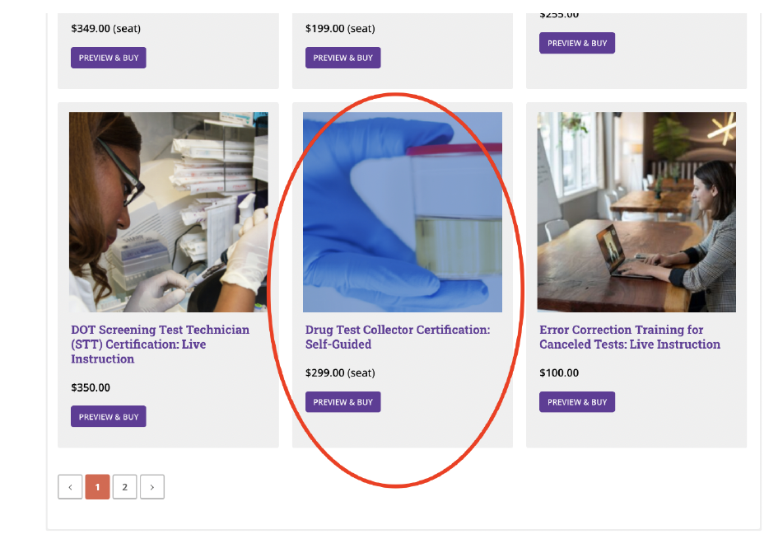Click the $100.00 price label
The image size is (769, 539).
pyautogui.click(x=558, y=373)
